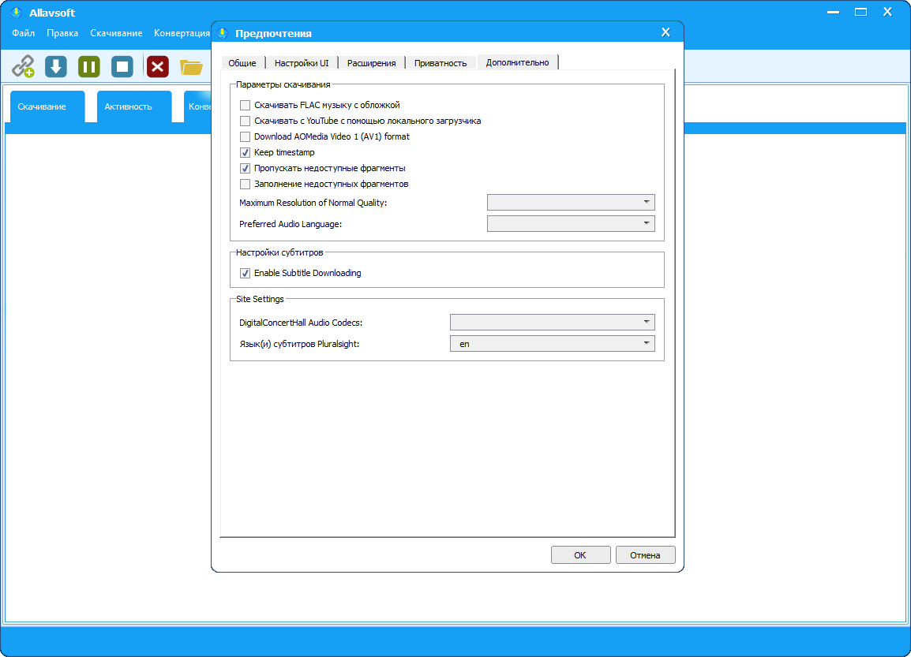Click the red delete X icon
Screen dimensions: 911x657
pos(157,66)
